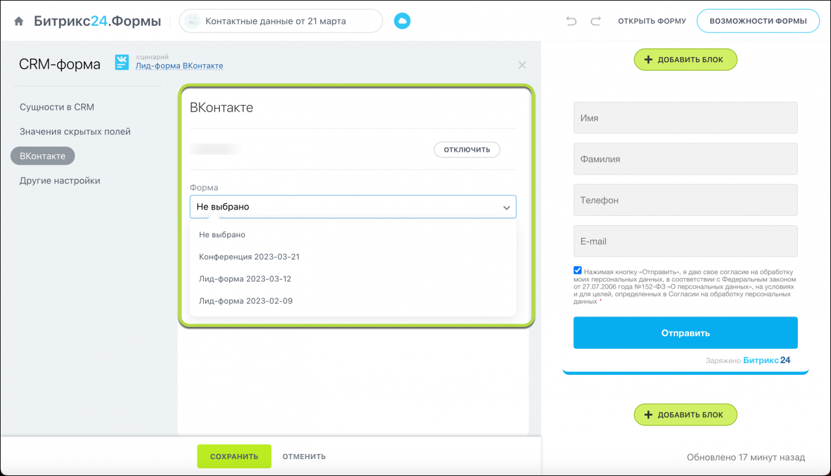Open ВОЗМОЖНОСТИ ФОРМЫ button
The image size is (831, 476).
point(758,21)
